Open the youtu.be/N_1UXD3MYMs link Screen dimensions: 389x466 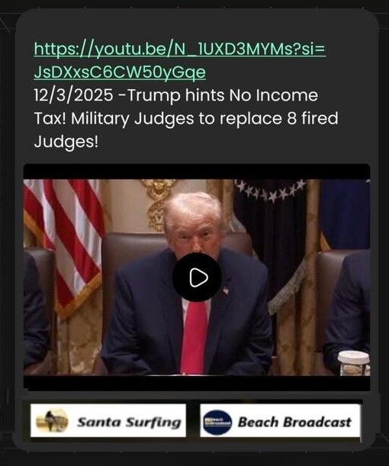(x=180, y=50)
